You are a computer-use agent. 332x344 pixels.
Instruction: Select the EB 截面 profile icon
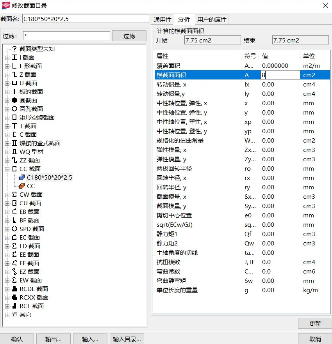[14, 212]
